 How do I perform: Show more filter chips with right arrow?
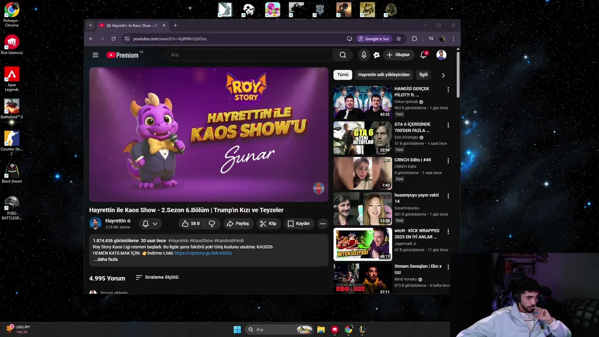pyautogui.click(x=443, y=75)
